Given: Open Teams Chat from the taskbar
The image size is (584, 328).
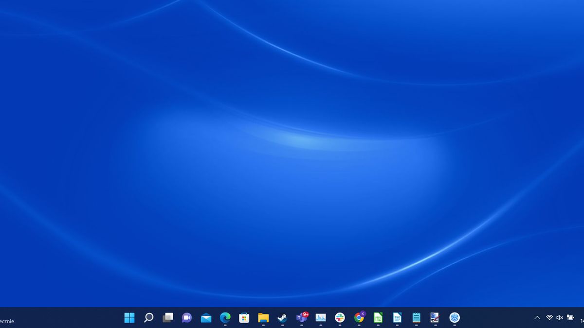Looking at the screenshot, I should coord(187,319).
